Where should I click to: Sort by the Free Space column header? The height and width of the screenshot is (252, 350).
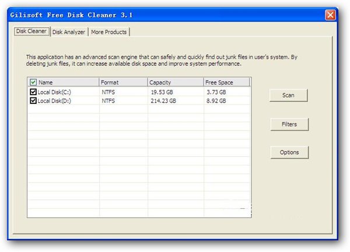pos(226,82)
